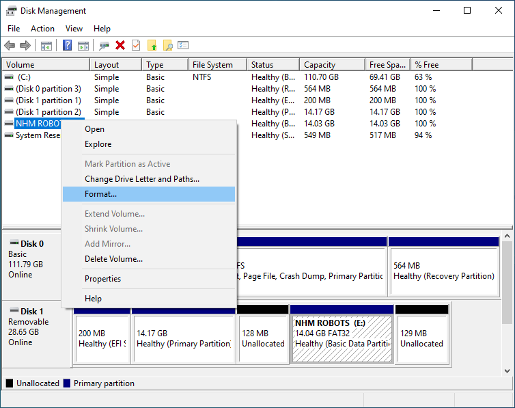Open the File menu

coord(14,29)
